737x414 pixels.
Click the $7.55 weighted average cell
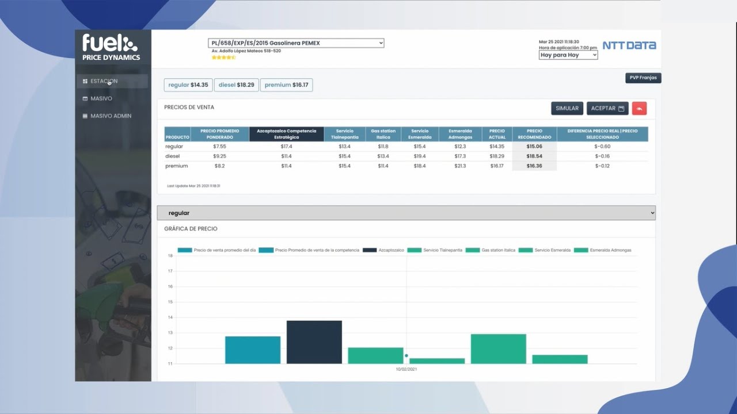pos(219,147)
